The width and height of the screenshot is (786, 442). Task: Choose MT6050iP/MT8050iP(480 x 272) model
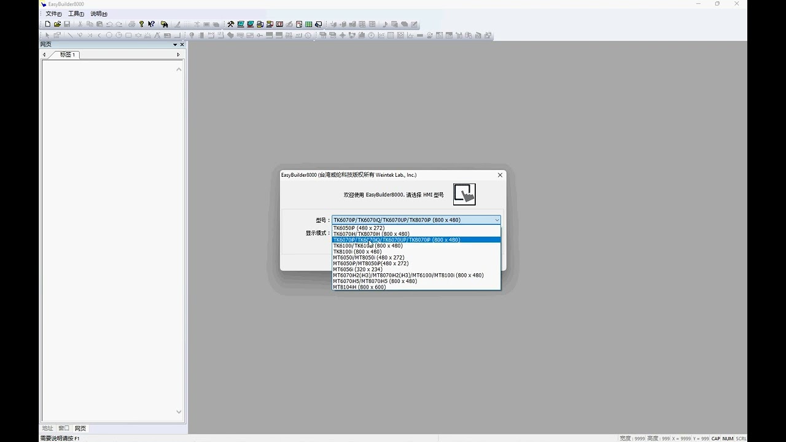[416, 263]
